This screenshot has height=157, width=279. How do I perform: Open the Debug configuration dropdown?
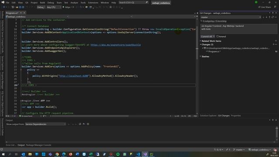click(x=41, y=7)
